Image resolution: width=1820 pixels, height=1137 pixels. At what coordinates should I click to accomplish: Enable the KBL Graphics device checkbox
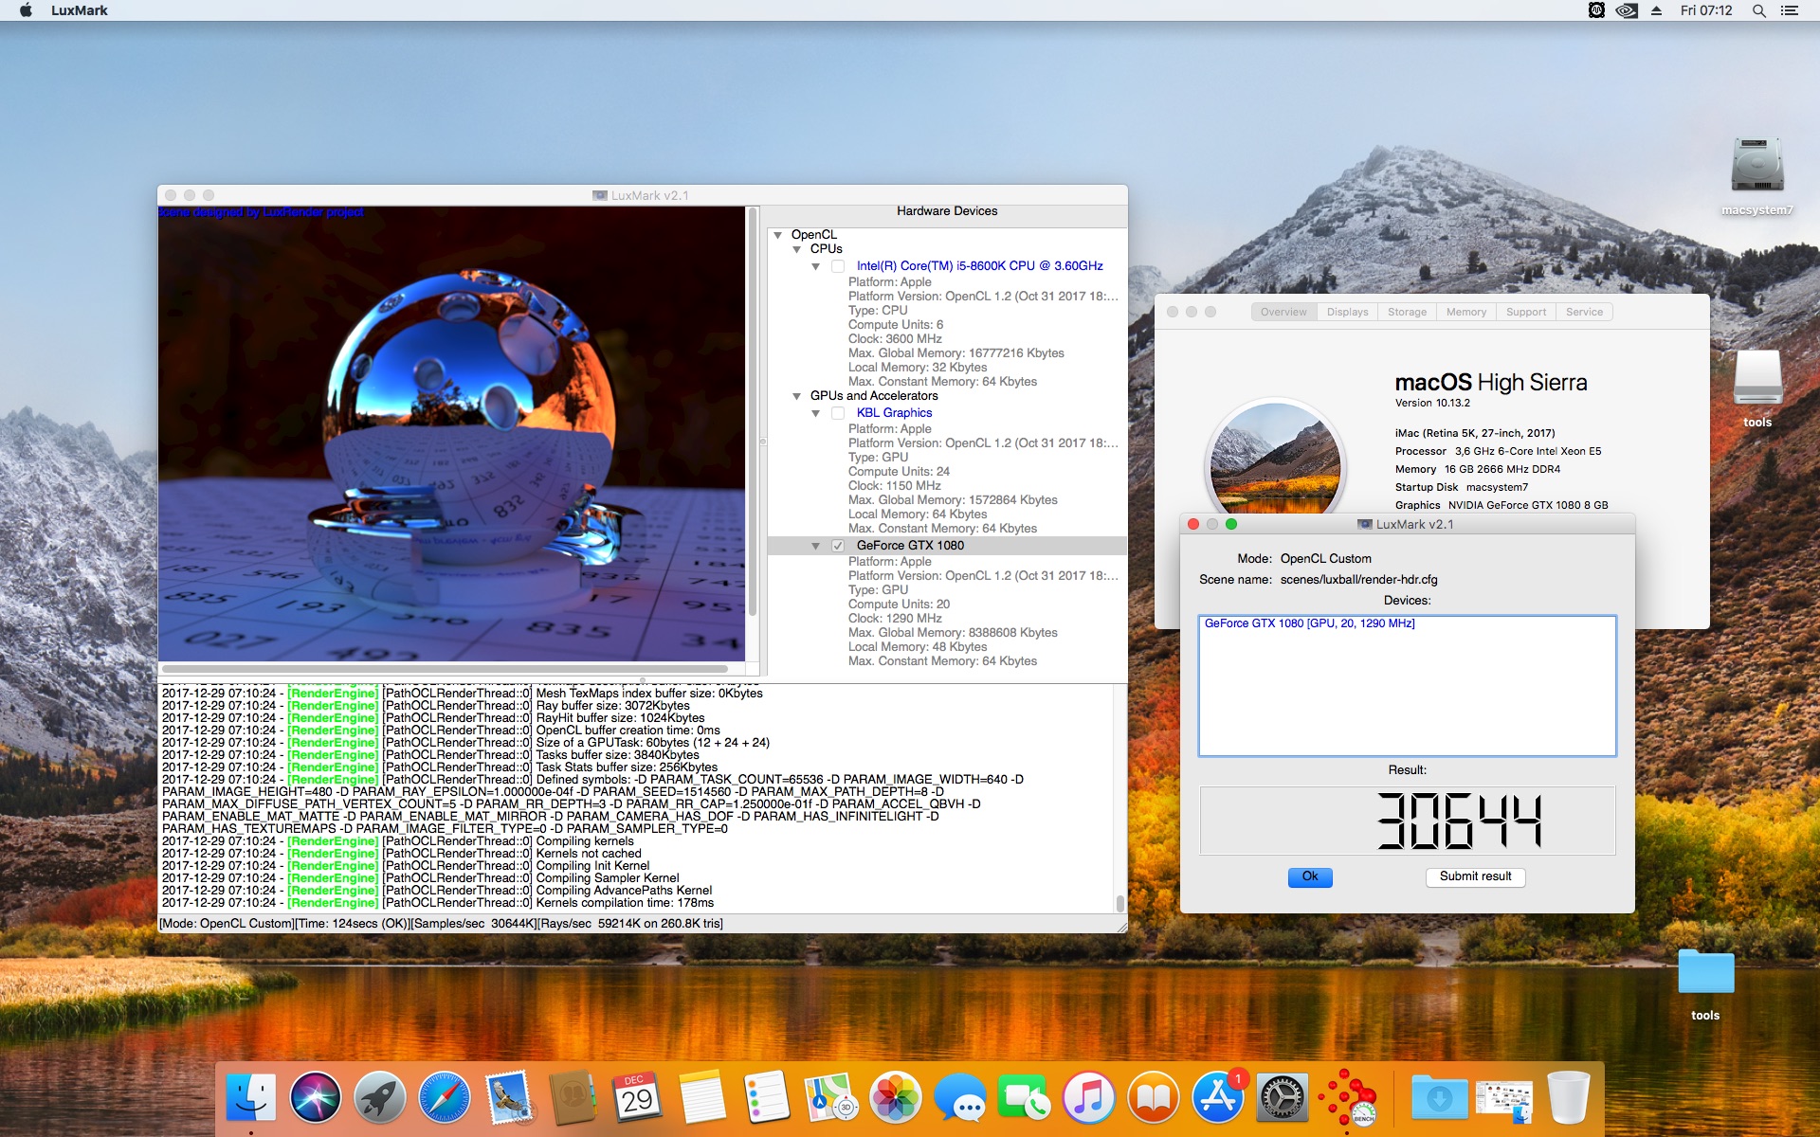838,413
